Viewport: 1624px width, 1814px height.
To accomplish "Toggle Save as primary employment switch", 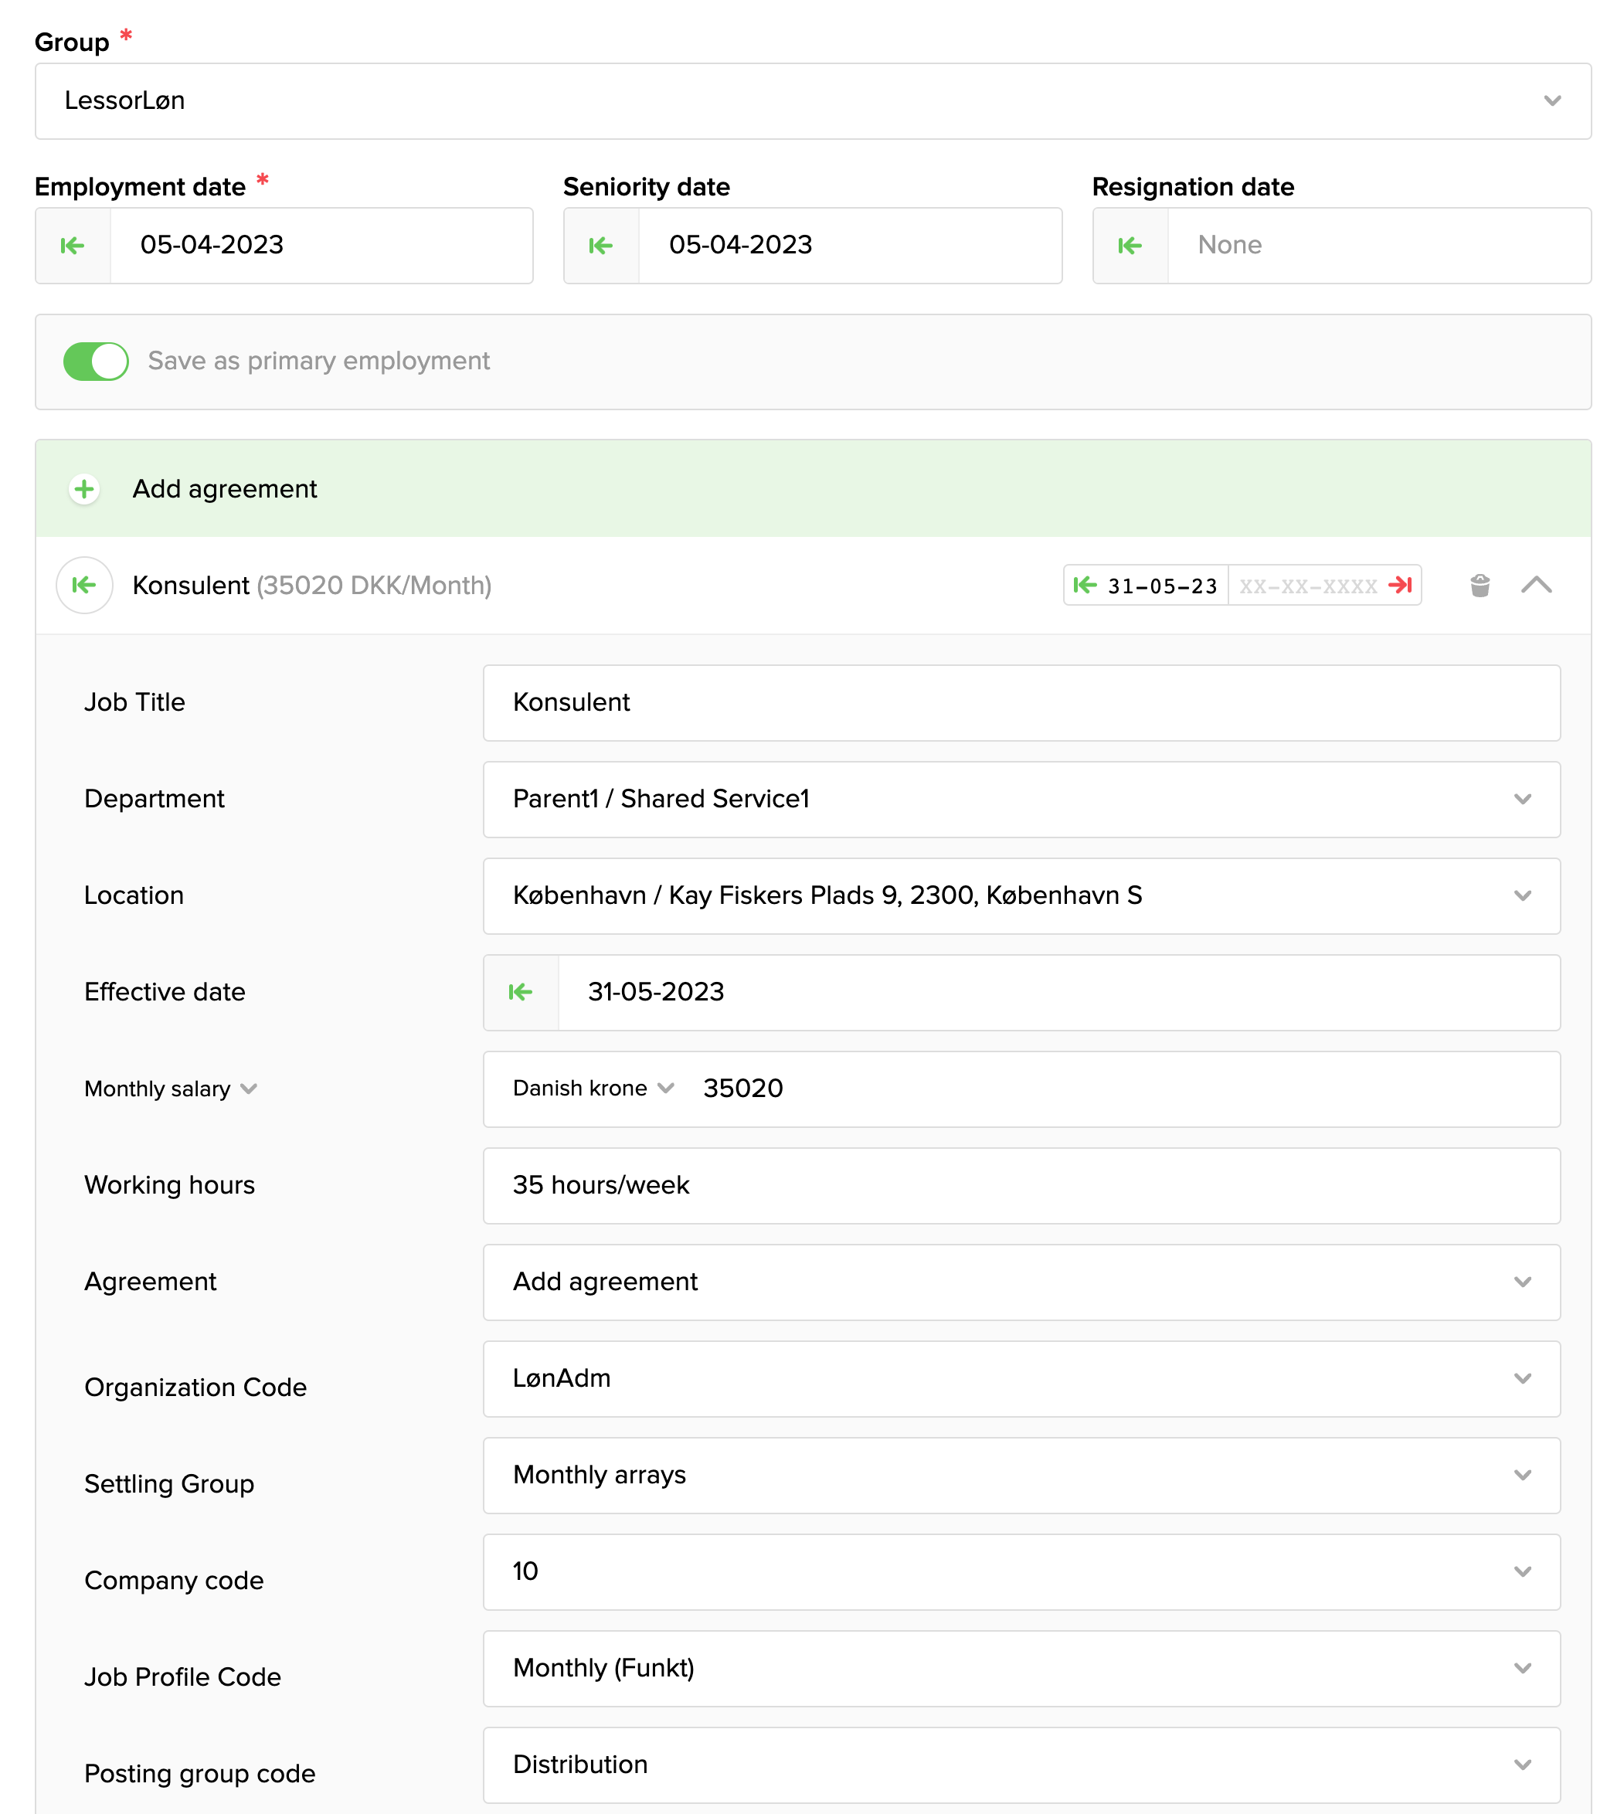I will pos(97,362).
